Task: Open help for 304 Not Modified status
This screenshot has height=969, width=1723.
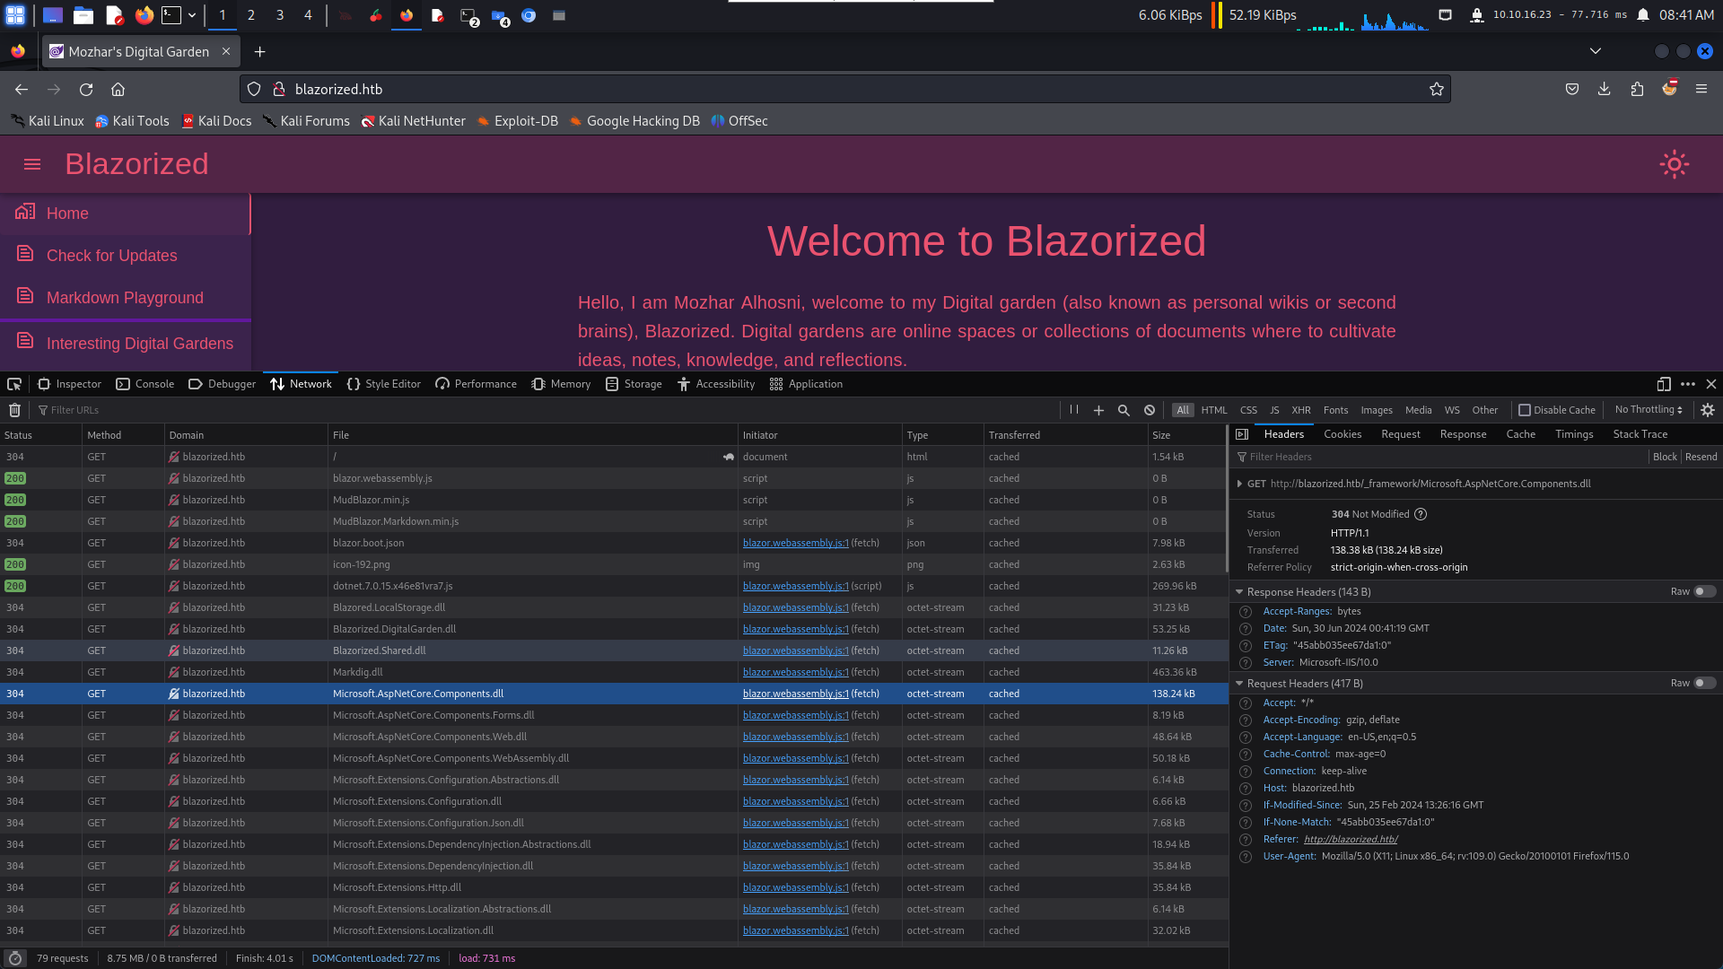Action: coord(1421,514)
